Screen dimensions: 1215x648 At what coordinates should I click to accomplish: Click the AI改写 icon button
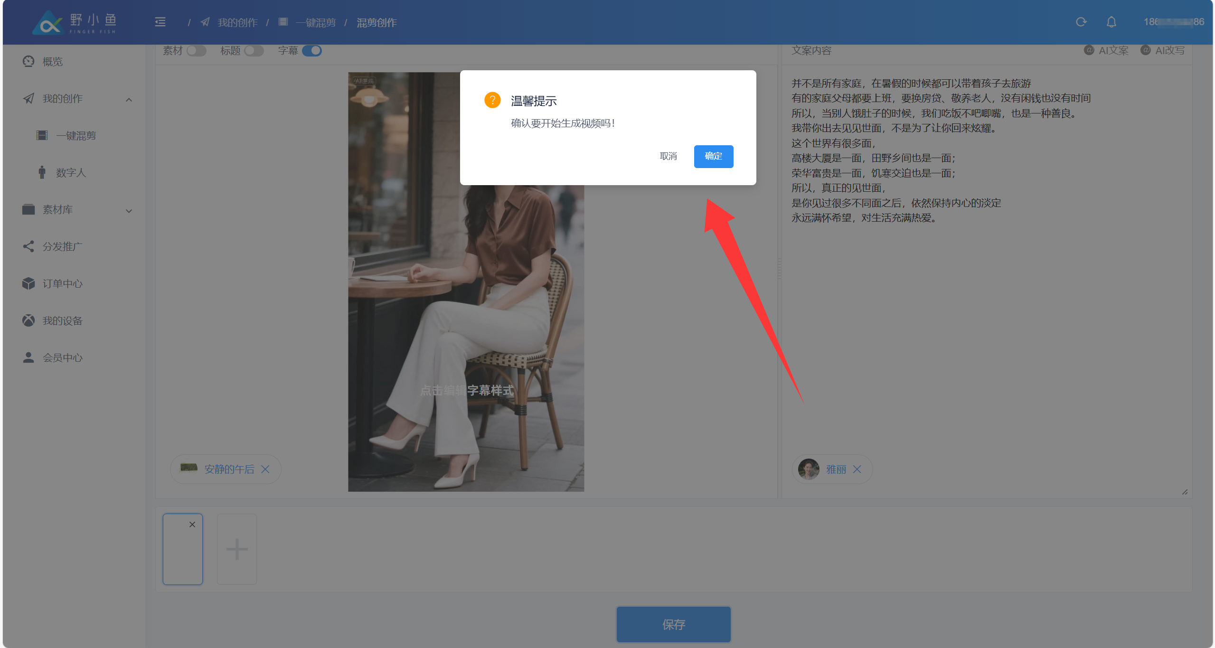tap(1163, 50)
